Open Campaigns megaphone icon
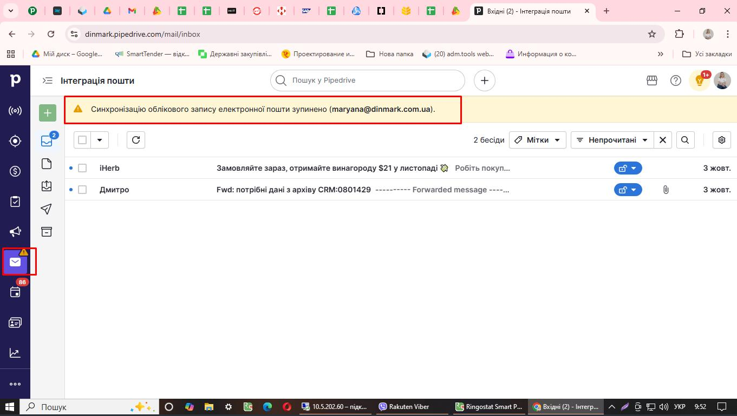737x416 pixels. pyautogui.click(x=15, y=232)
